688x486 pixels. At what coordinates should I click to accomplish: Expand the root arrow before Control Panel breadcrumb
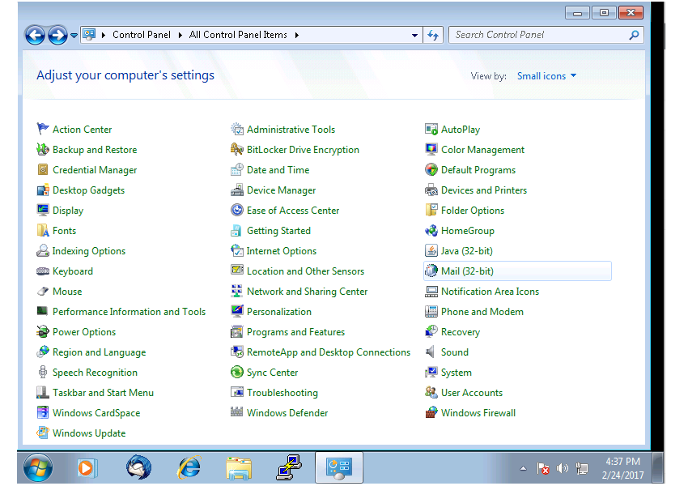point(104,35)
